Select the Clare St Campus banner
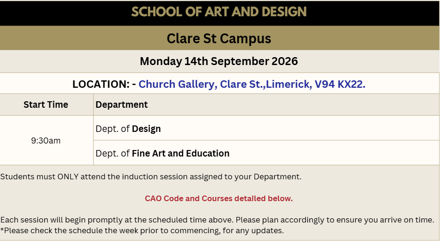 (x=219, y=39)
